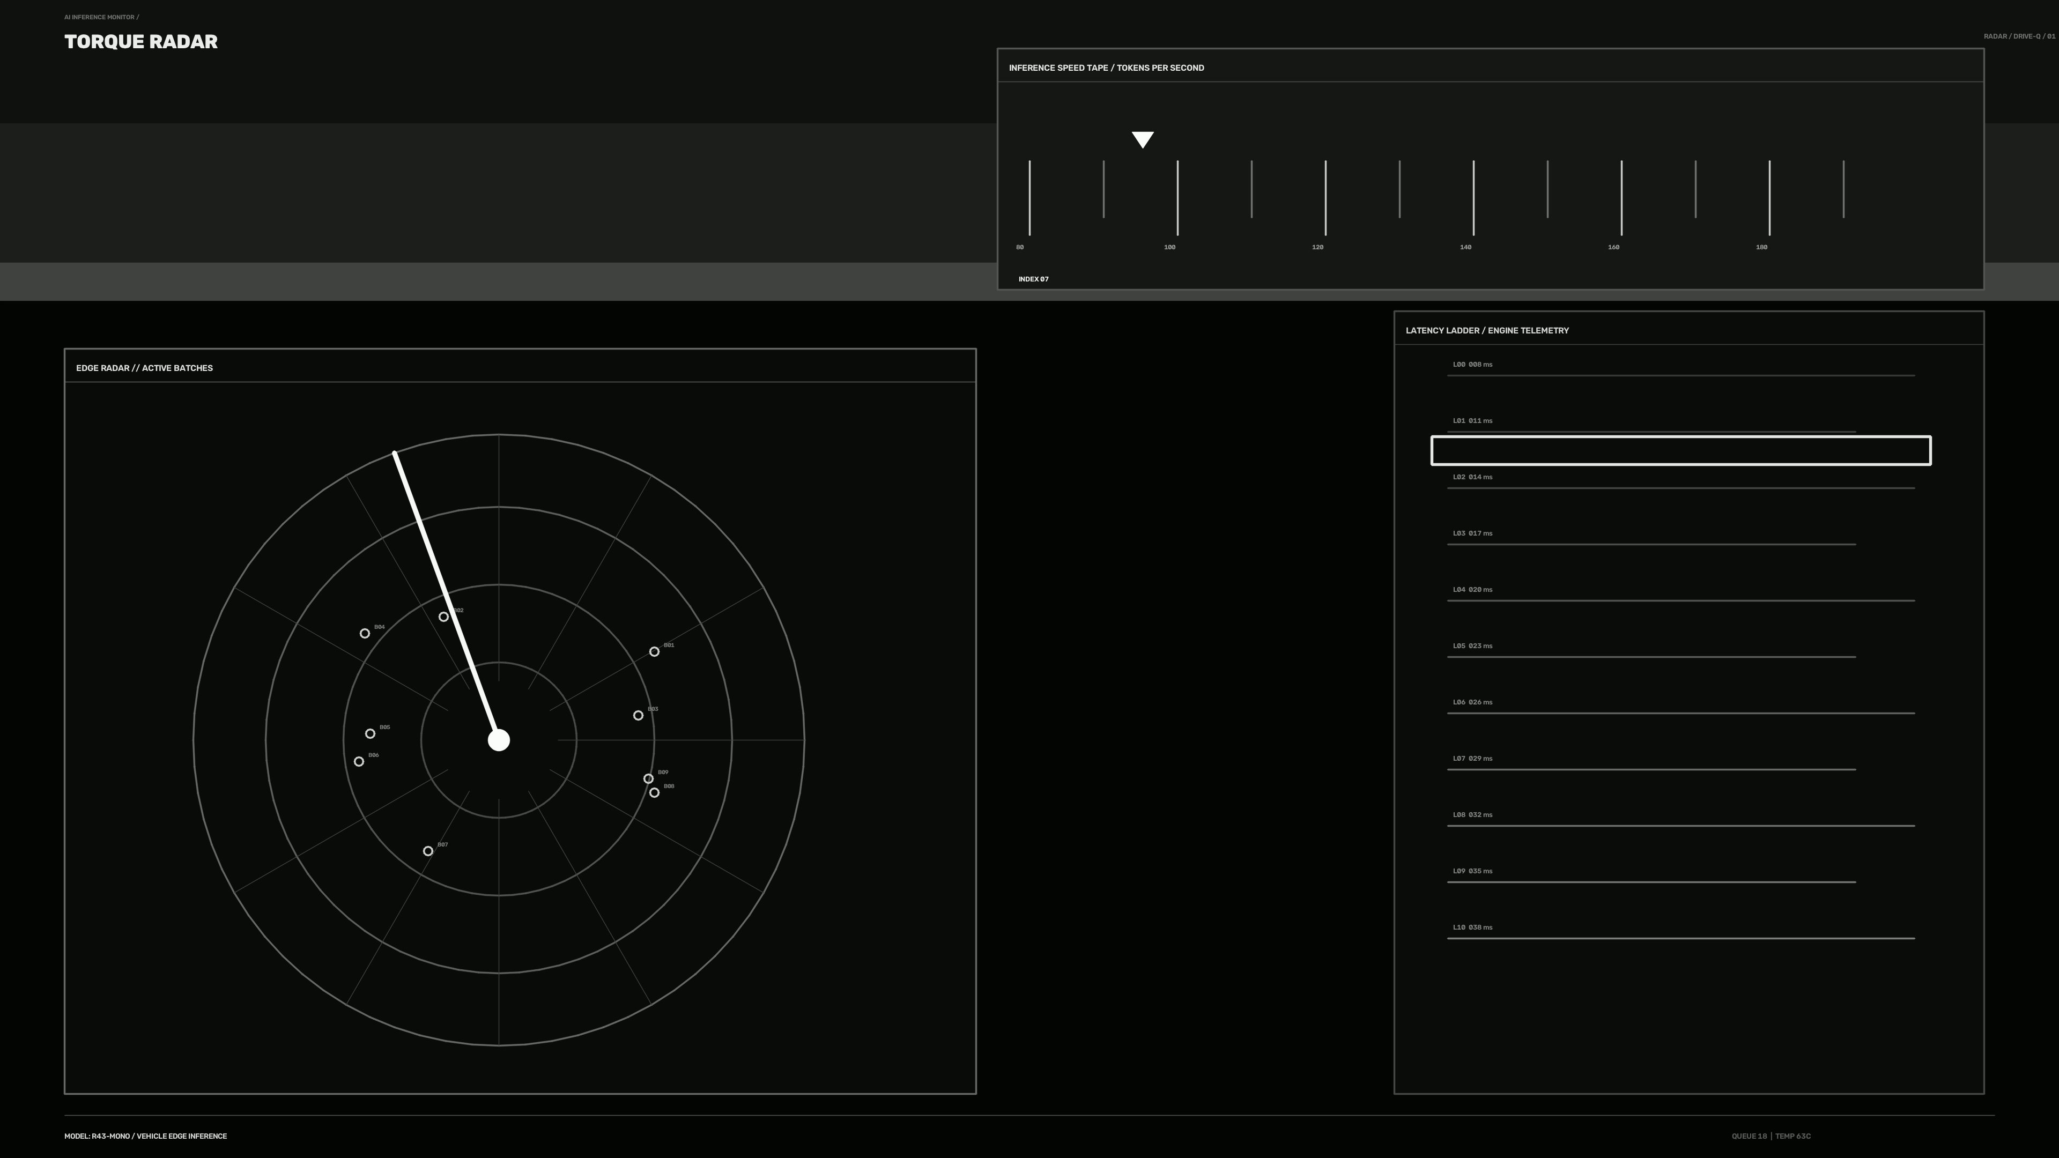
Task: Select batch marker B02 on radar
Action: coord(443,617)
